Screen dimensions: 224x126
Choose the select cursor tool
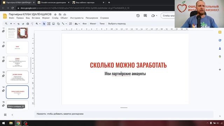tap(44, 24)
